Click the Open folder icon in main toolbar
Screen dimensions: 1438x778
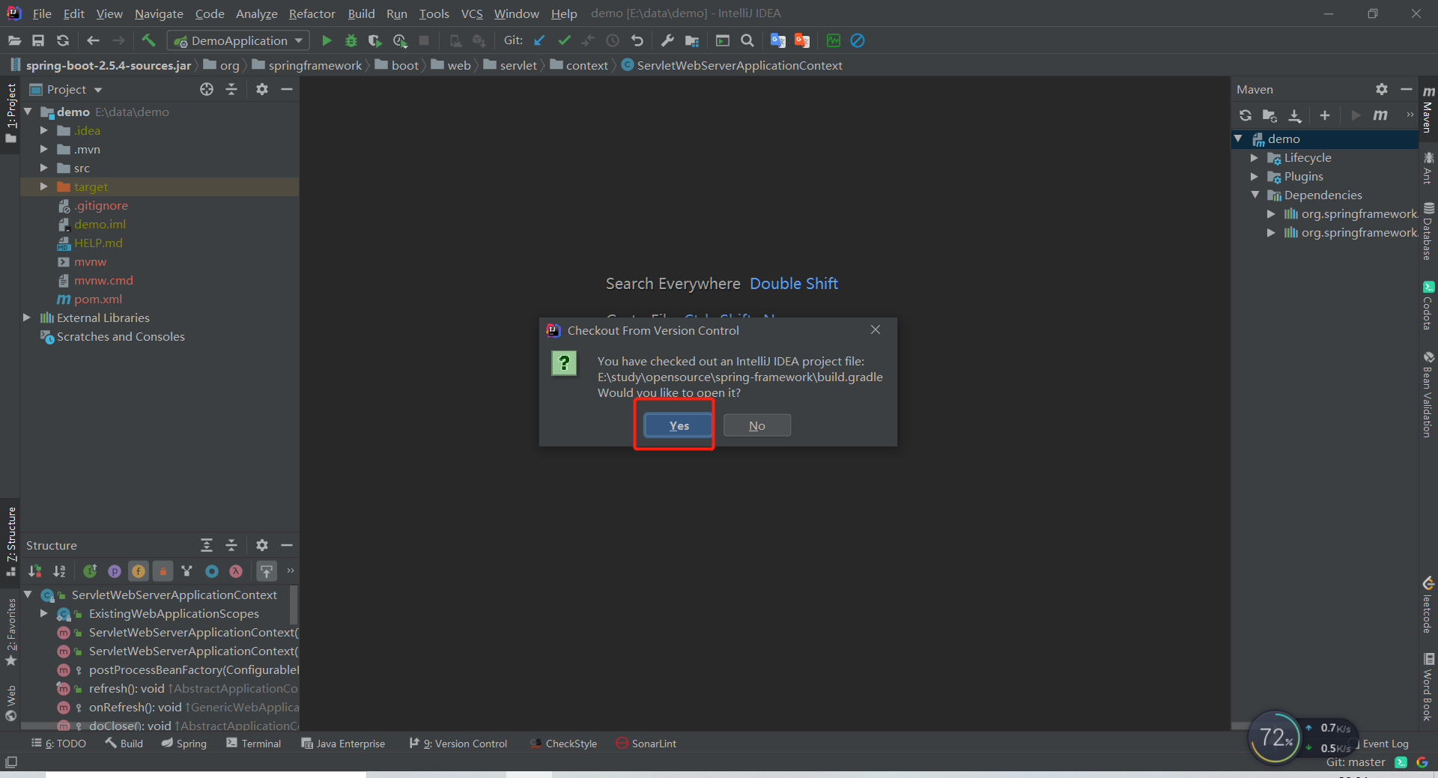[14, 40]
